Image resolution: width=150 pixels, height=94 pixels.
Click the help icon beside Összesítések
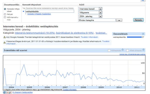(x=143, y=34)
